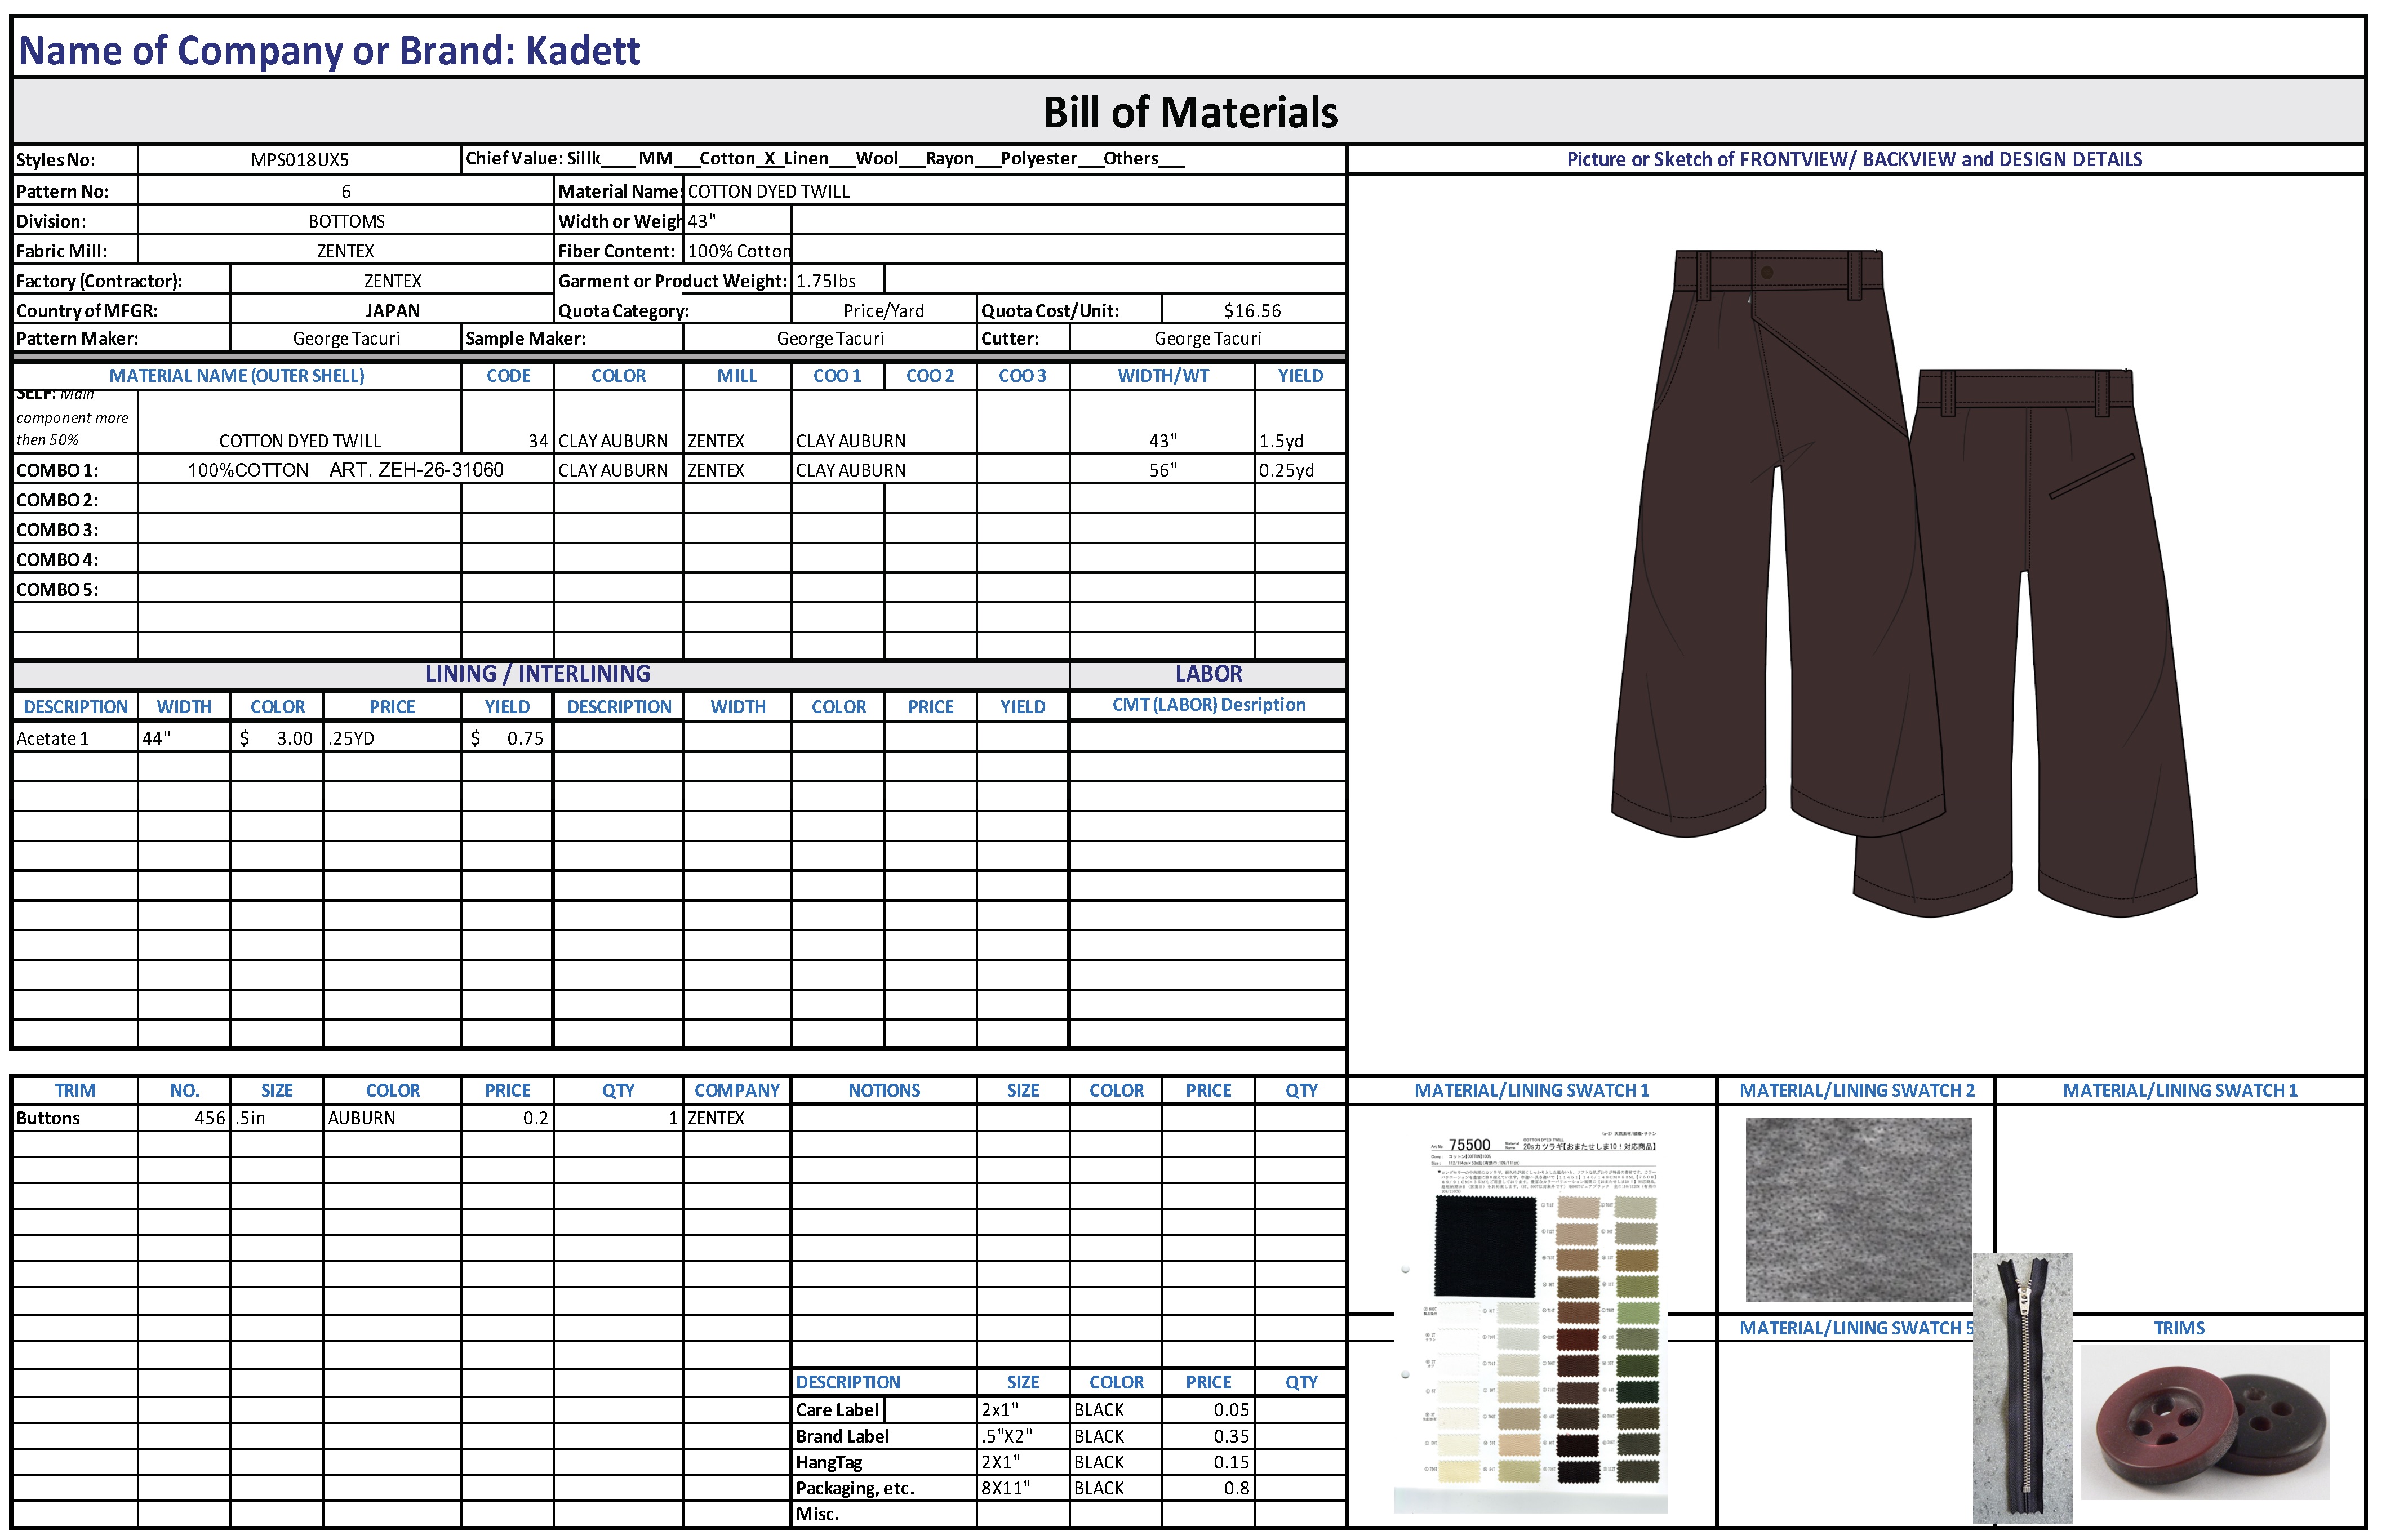Select the COMBO 1 width 56" cell

tap(1162, 470)
